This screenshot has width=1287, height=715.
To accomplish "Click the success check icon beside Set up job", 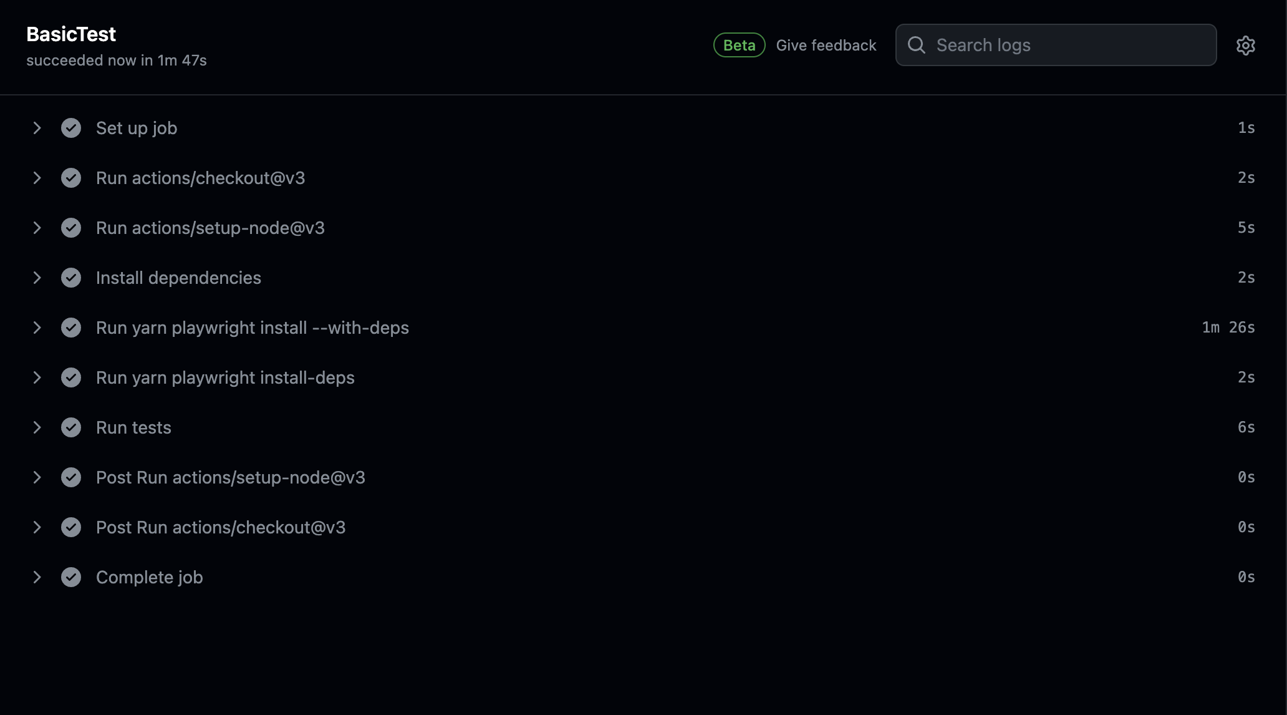I will pos(71,128).
